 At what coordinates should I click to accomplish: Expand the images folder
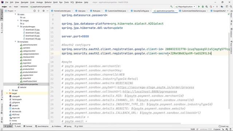(18, 20)
